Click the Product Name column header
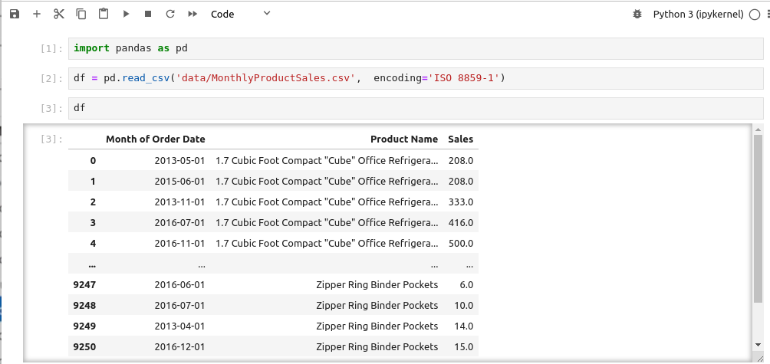Image resolution: width=770 pixels, height=364 pixels. 404,139
